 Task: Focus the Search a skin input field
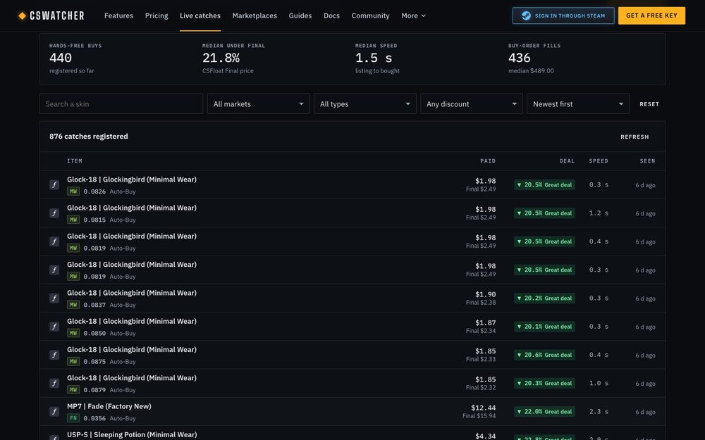[x=121, y=103]
